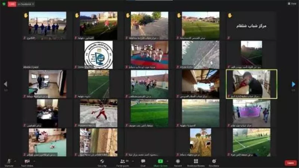Go to previous gallery page arrow
Viewport: 299px width, 168px height.
click(6, 84)
